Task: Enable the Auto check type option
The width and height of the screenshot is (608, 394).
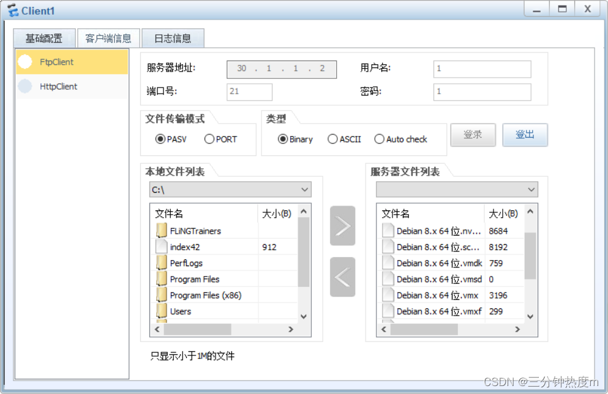Action: coord(380,139)
